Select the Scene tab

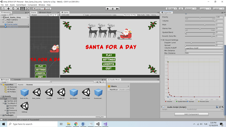pyautogui.click(x=34, y=12)
